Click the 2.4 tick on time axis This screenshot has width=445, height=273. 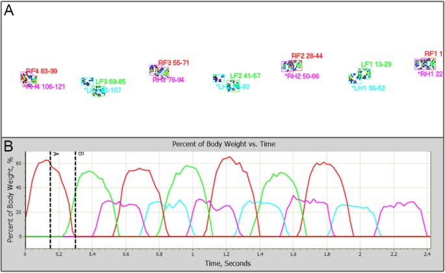pos(427,255)
